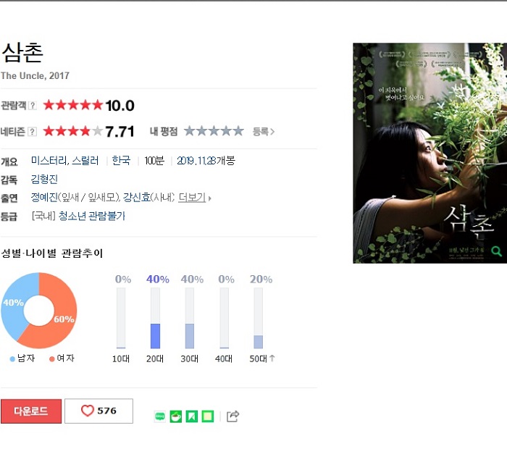Viewport: 507px width, 470px height.
Task: Click 등록 to register your rating
Action: (x=263, y=132)
